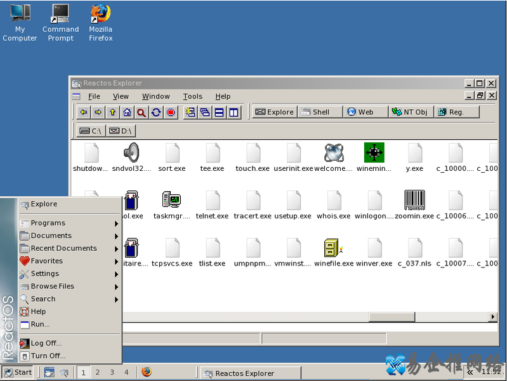Open the child window system menu icon

76,96
